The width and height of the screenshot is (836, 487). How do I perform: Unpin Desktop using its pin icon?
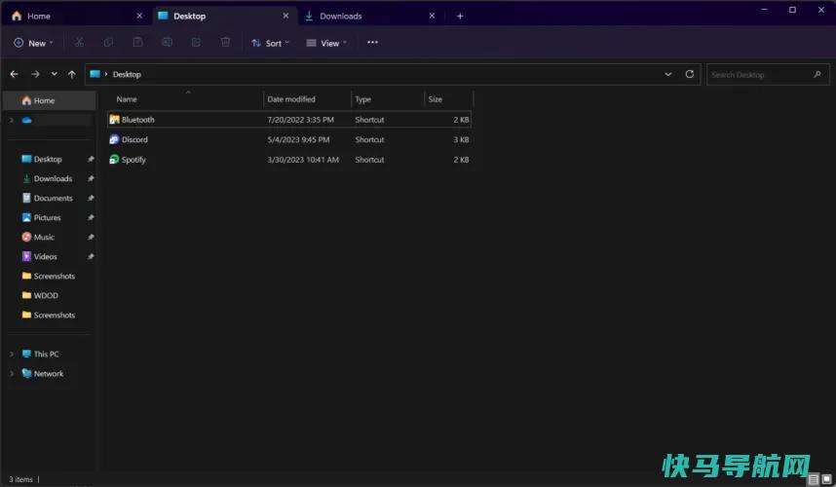pyautogui.click(x=91, y=159)
